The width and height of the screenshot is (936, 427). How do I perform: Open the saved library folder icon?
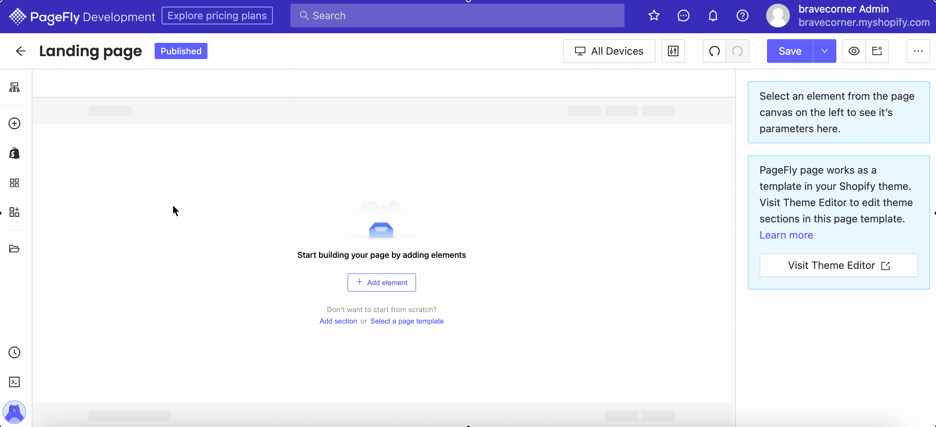[14, 249]
